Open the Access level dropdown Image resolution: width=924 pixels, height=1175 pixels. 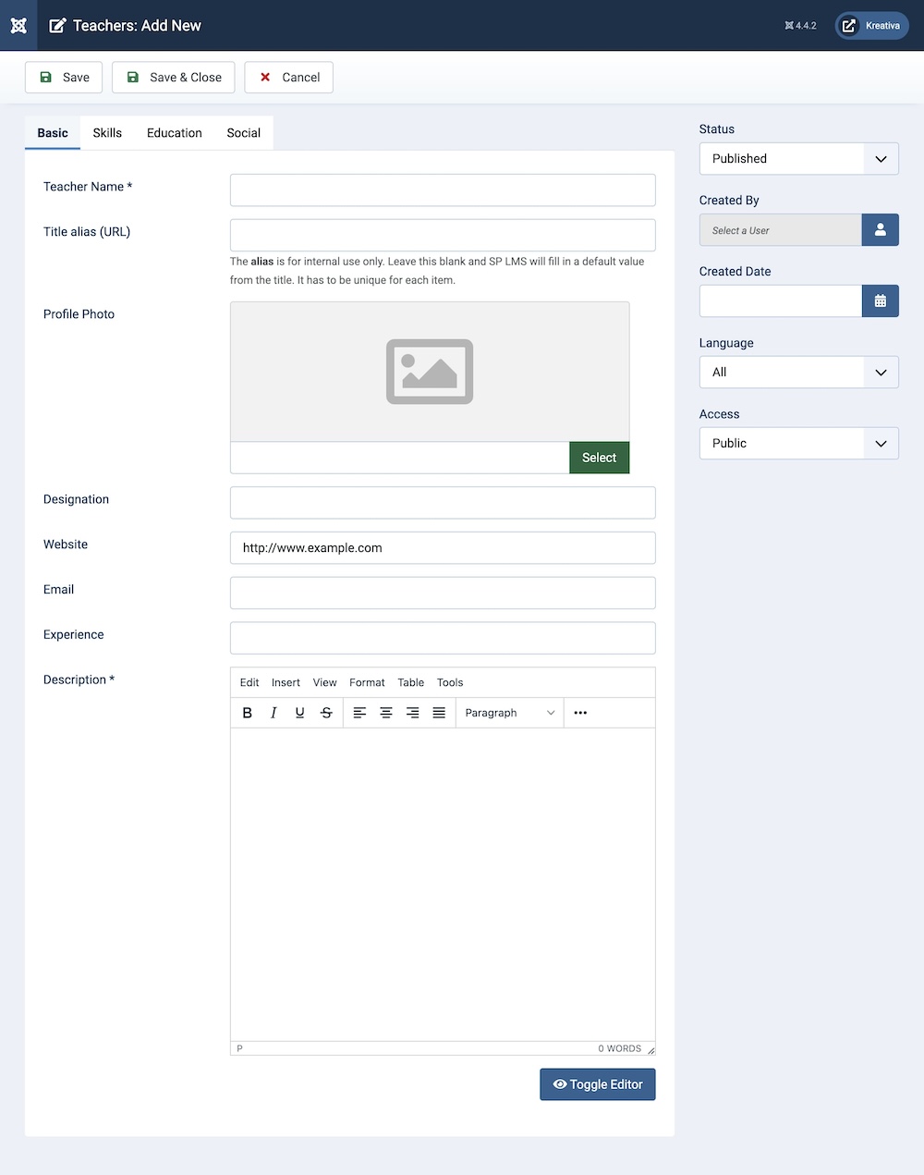coord(798,444)
